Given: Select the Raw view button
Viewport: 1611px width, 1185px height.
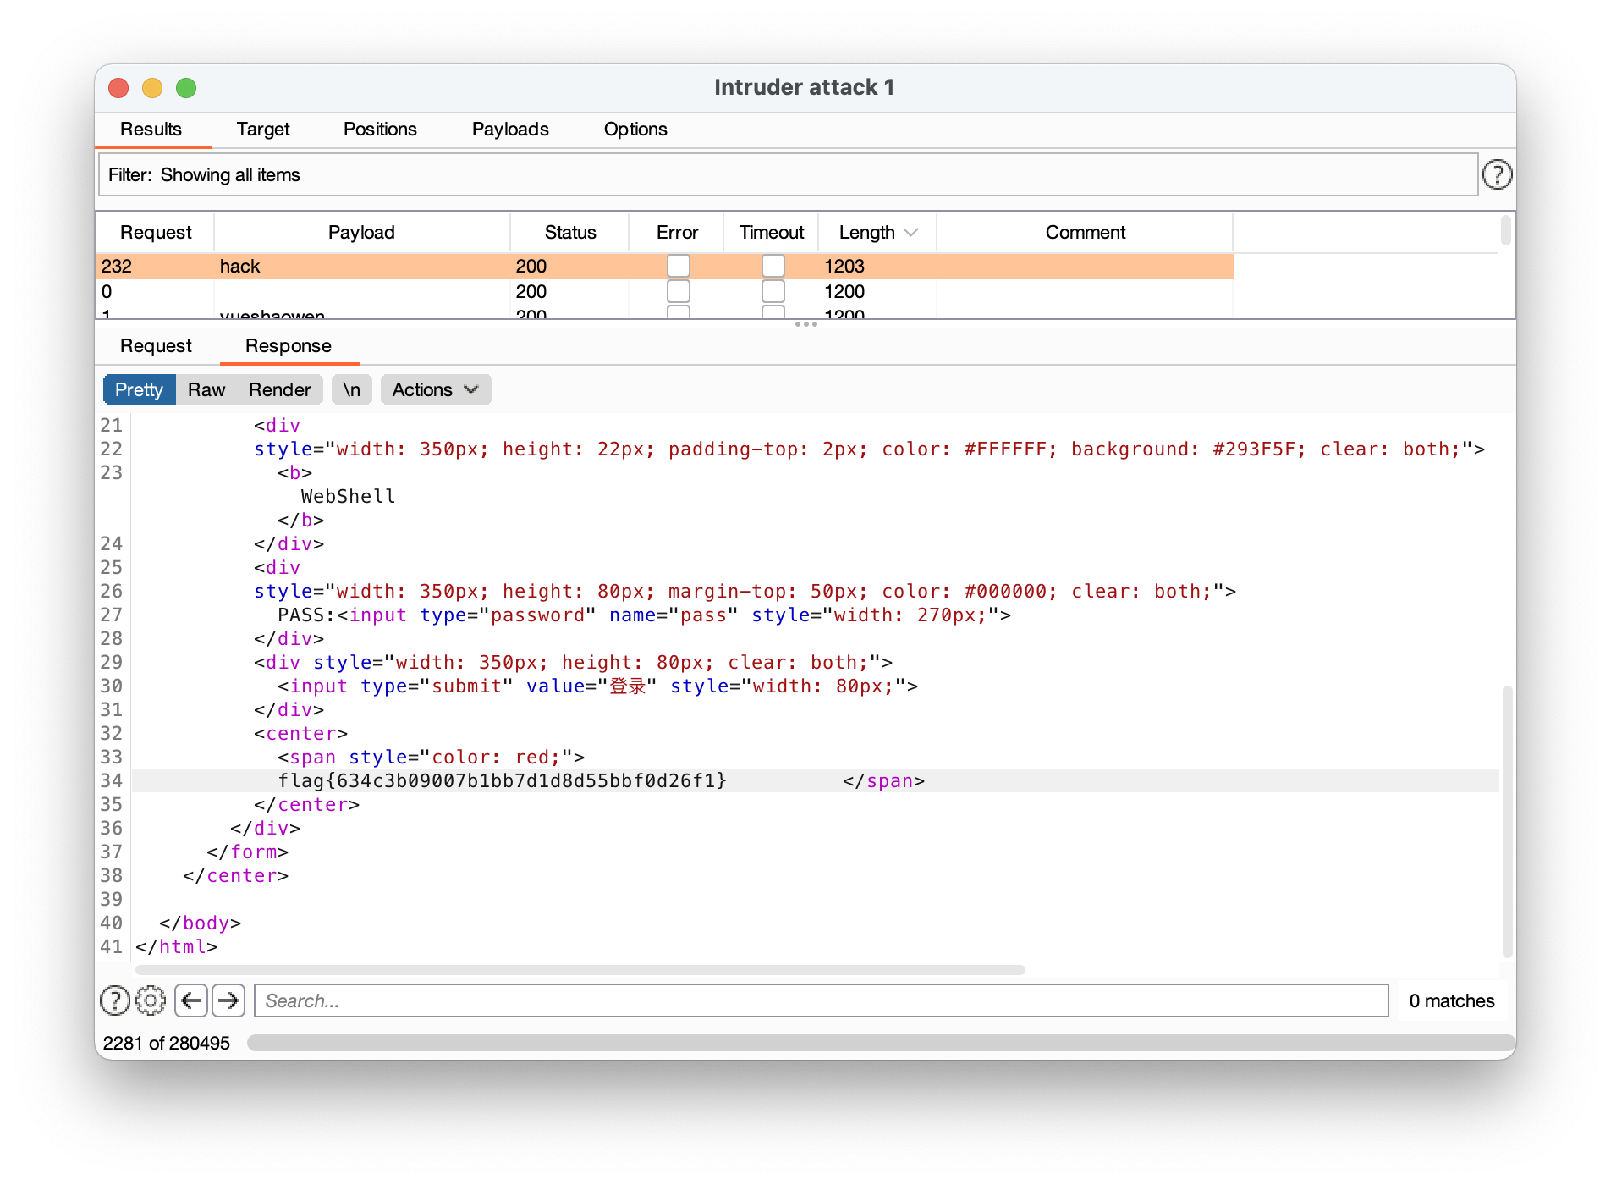Looking at the screenshot, I should coord(206,389).
